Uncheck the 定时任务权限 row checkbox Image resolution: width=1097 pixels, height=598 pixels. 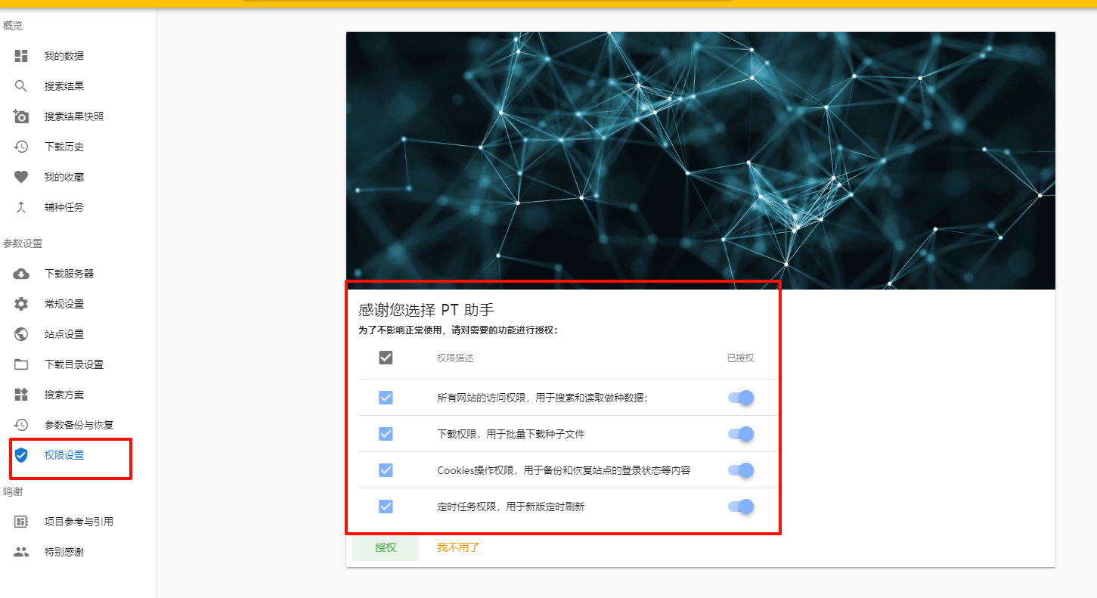[386, 507]
